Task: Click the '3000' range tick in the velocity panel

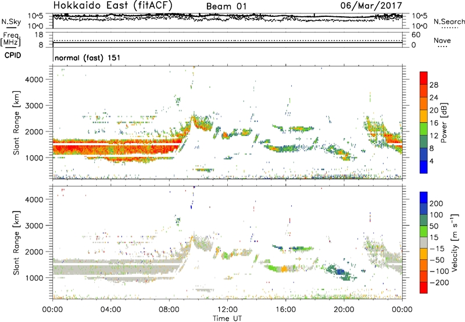Action: tap(34, 226)
